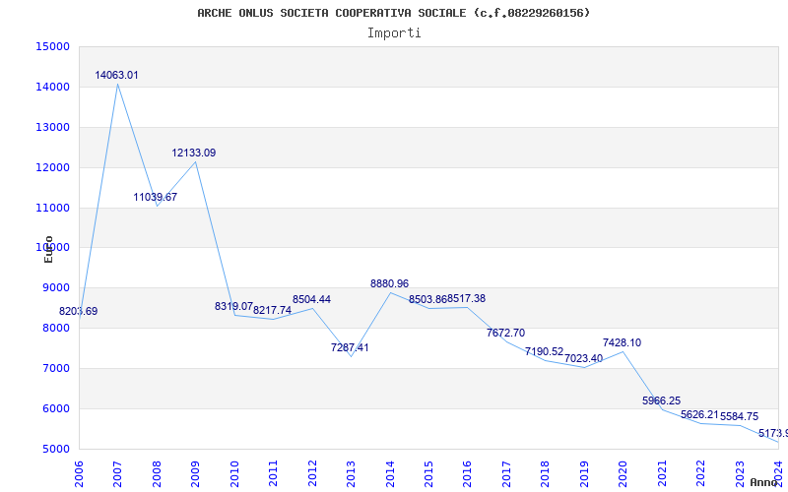The height and width of the screenshot is (492, 788).
Task: Click the 2020 x-axis year label
Action: (x=624, y=473)
